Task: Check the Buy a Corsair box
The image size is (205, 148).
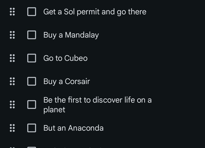Action: [x=32, y=81]
